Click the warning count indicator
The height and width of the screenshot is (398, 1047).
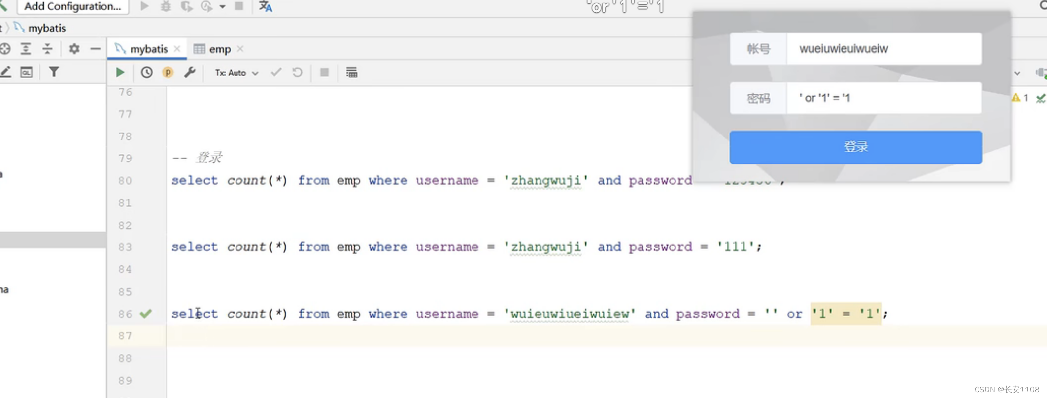1020,98
